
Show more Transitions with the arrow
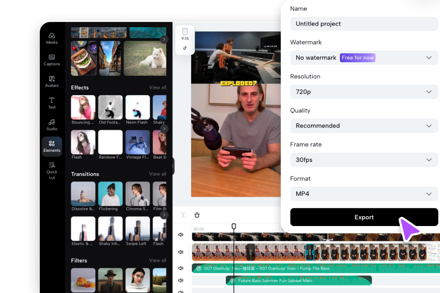coord(164,215)
